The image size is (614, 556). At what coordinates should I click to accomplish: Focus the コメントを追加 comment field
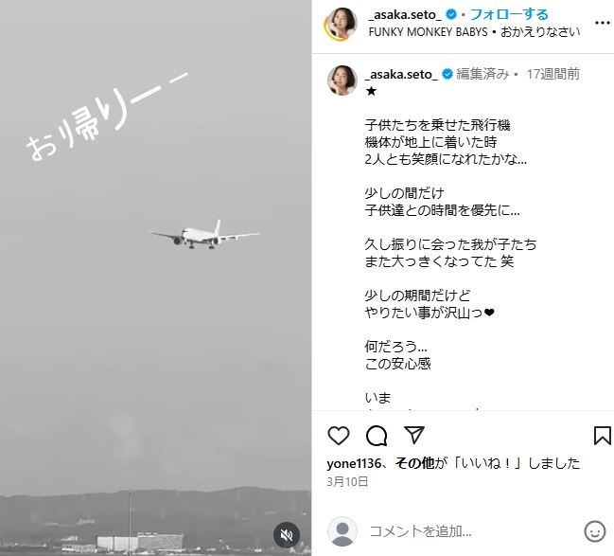click(472, 531)
